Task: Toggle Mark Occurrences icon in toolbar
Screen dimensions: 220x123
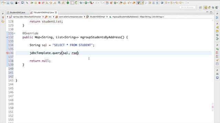Action: click(x=142, y=3)
